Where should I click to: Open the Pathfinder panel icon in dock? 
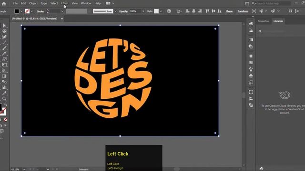click(x=251, y=105)
